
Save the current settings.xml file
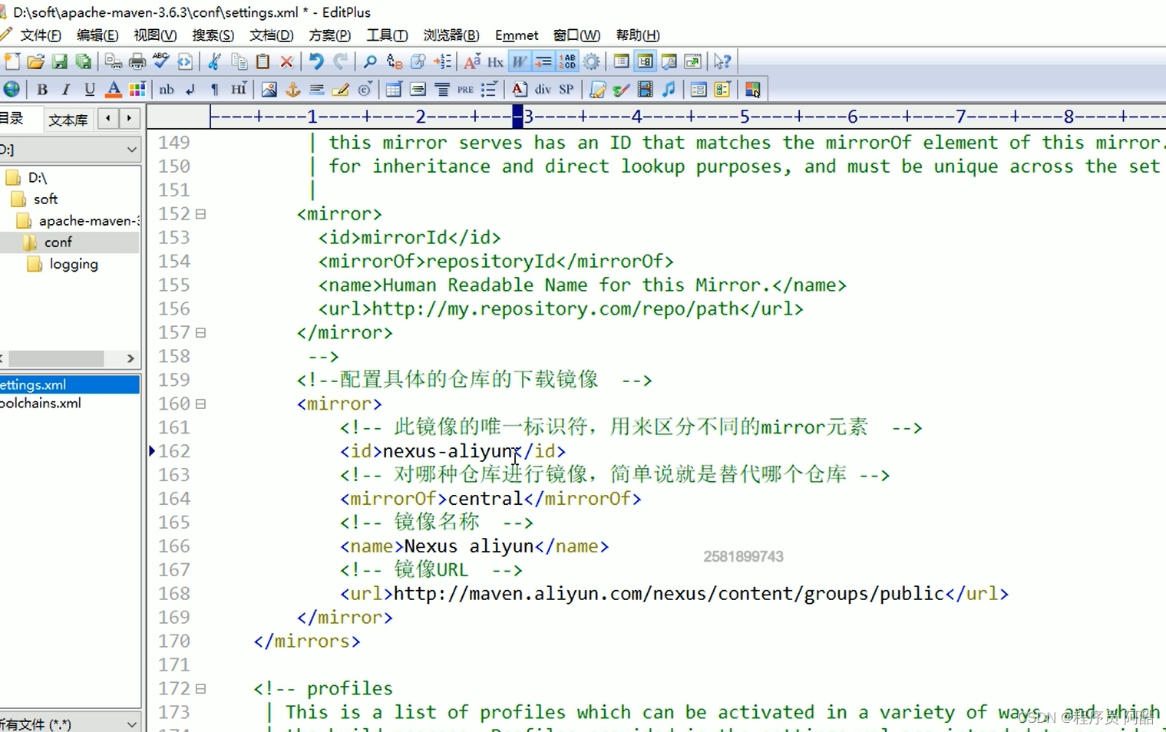tap(59, 61)
